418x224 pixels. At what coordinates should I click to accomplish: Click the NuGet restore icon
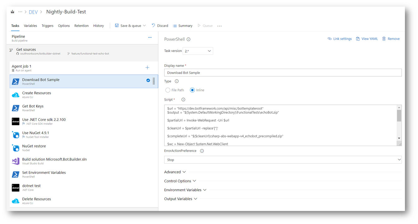16,148
